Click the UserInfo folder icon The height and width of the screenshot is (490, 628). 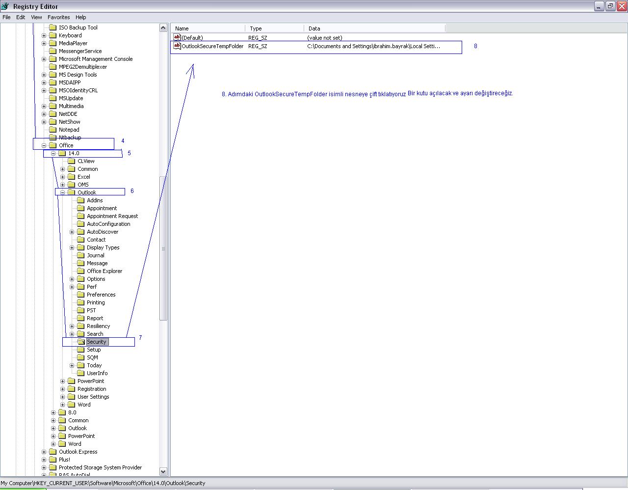[81, 373]
